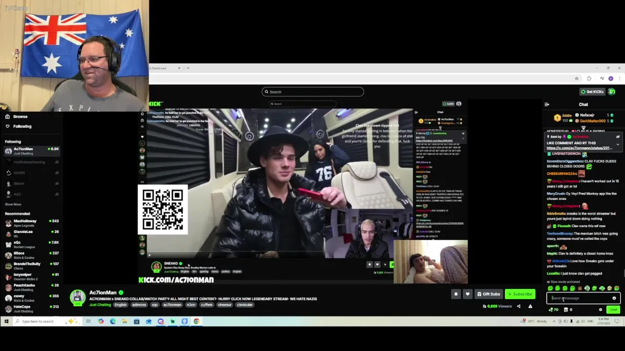Open PeachKachu recommended channel
The height and width of the screenshot is (351, 625).
(32, 288)
